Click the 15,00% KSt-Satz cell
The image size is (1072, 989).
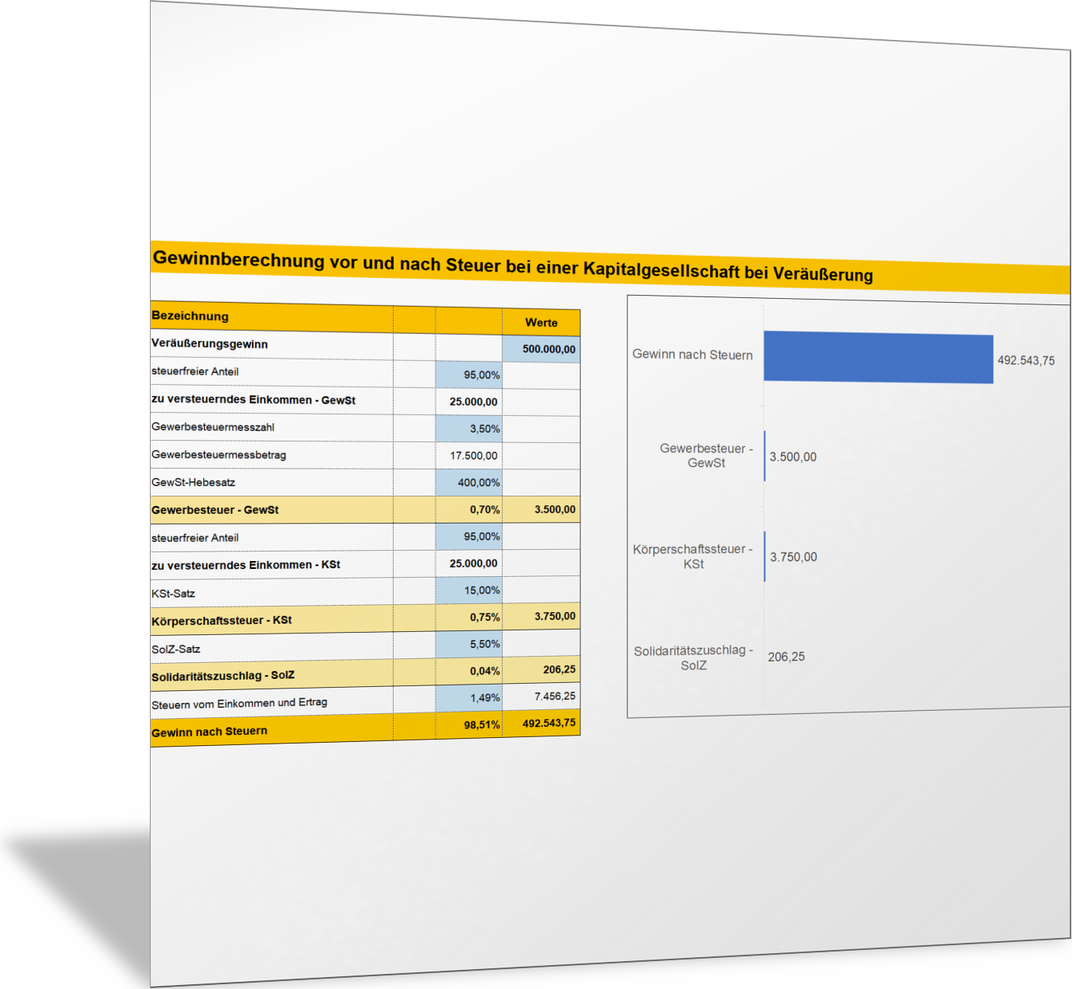point(469,591)
